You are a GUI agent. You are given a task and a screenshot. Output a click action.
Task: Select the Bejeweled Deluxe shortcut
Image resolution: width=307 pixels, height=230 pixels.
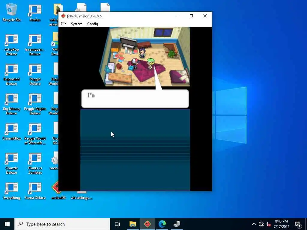tap(12, 75)
